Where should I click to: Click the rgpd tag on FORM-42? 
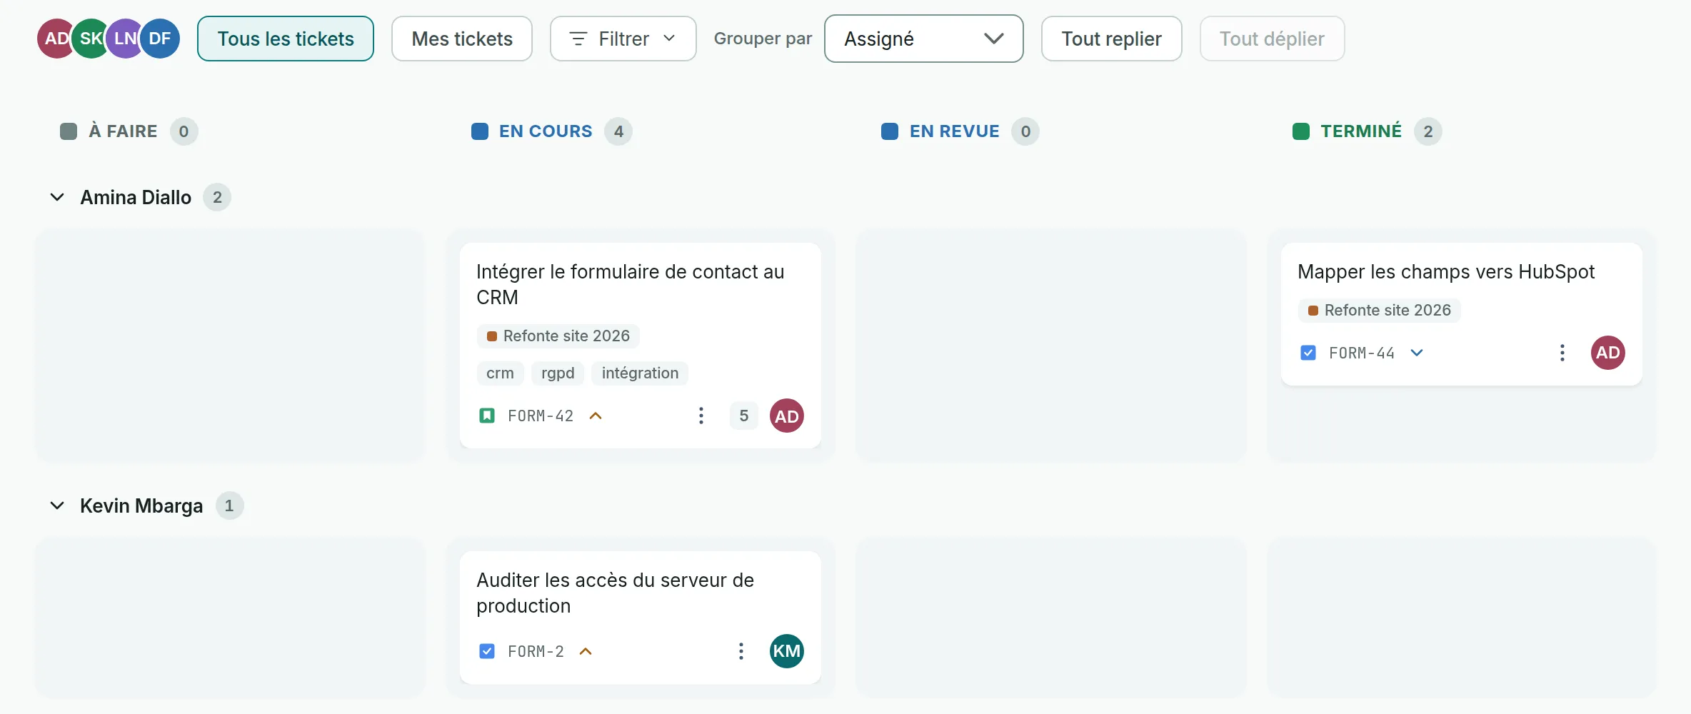point(558,373)
